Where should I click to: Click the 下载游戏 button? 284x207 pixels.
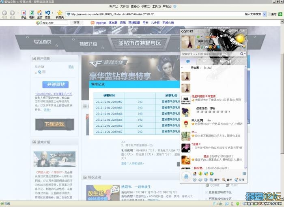pos(55,124)
